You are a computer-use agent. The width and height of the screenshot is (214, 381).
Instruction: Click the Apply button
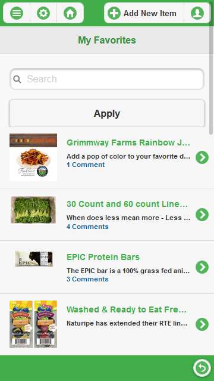click(107, 113)
